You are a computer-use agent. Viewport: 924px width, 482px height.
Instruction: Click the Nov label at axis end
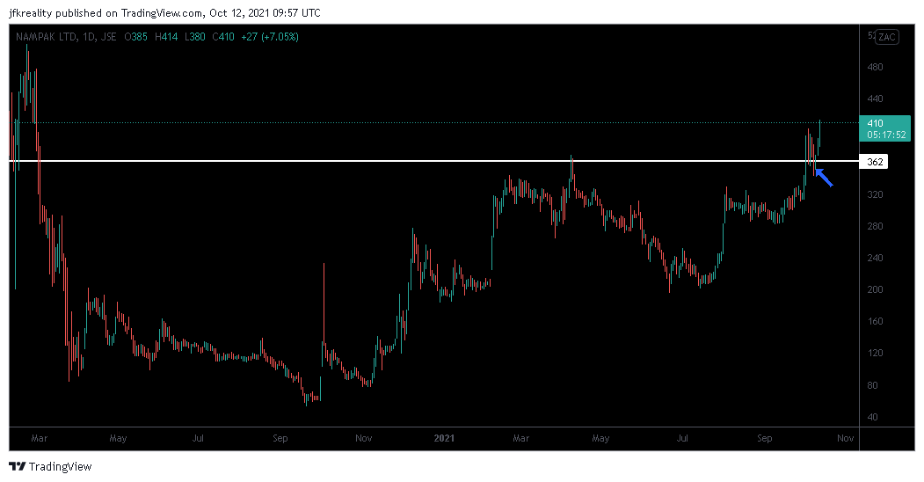pyautogui.click(x=846, y=438)
